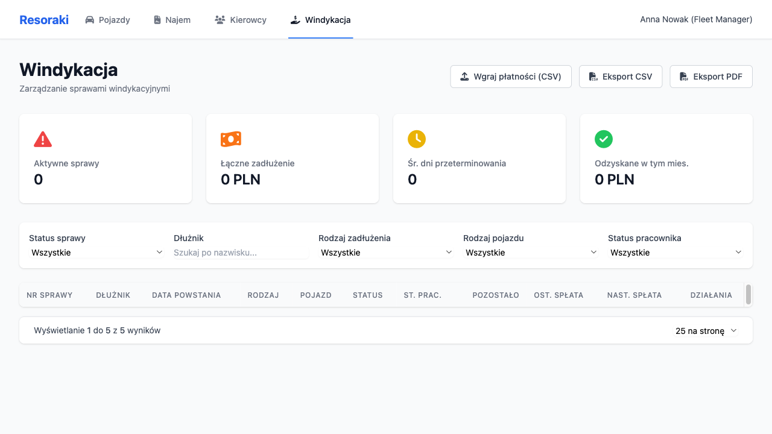Click the green checkmark recovered icon

(x=604, y=139)
